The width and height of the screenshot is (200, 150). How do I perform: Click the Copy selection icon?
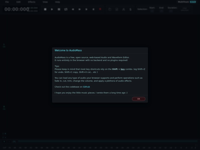[110, 9]
